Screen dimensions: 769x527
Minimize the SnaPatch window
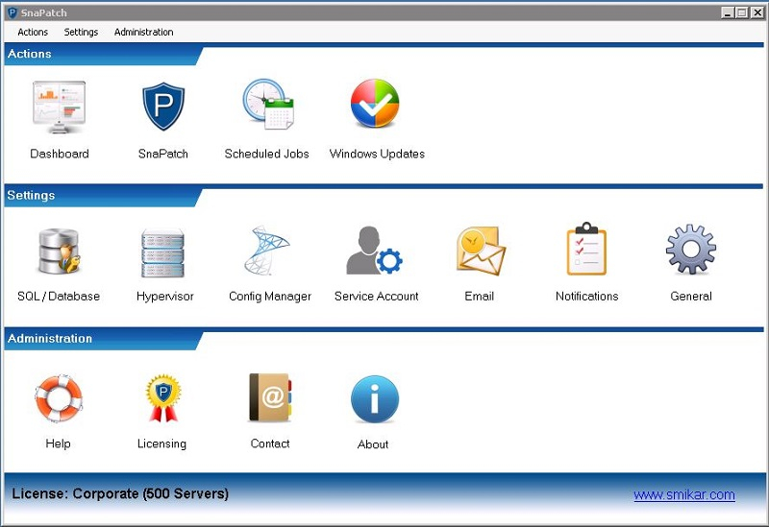click(x=728, y=13)
